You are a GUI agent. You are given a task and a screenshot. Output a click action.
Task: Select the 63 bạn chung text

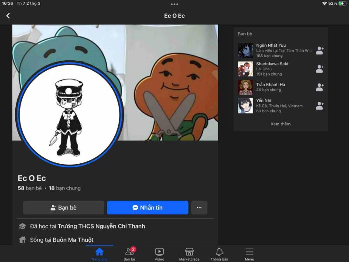click(268, 111)
